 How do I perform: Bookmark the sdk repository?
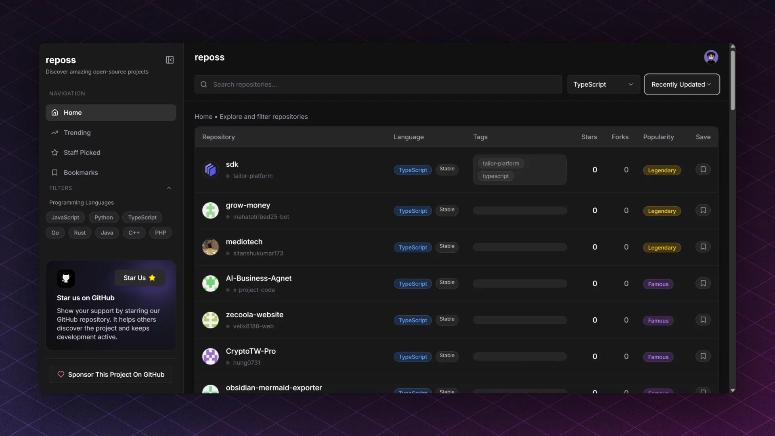(x=703, y=169)
